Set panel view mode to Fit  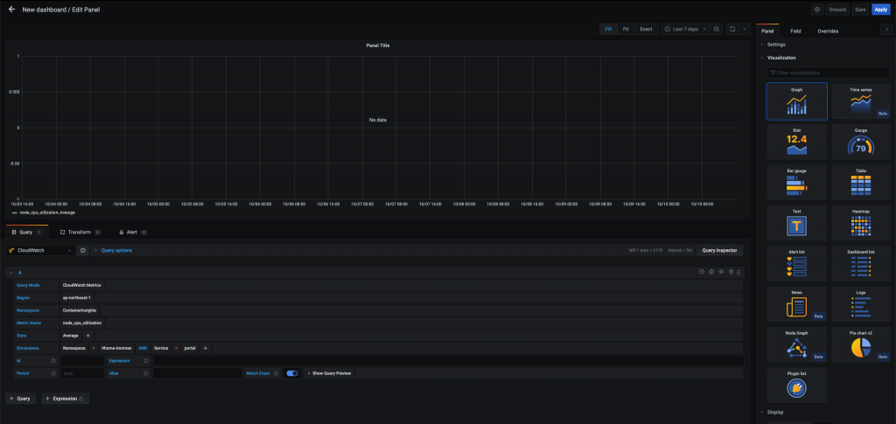click(x=626, y=29)
